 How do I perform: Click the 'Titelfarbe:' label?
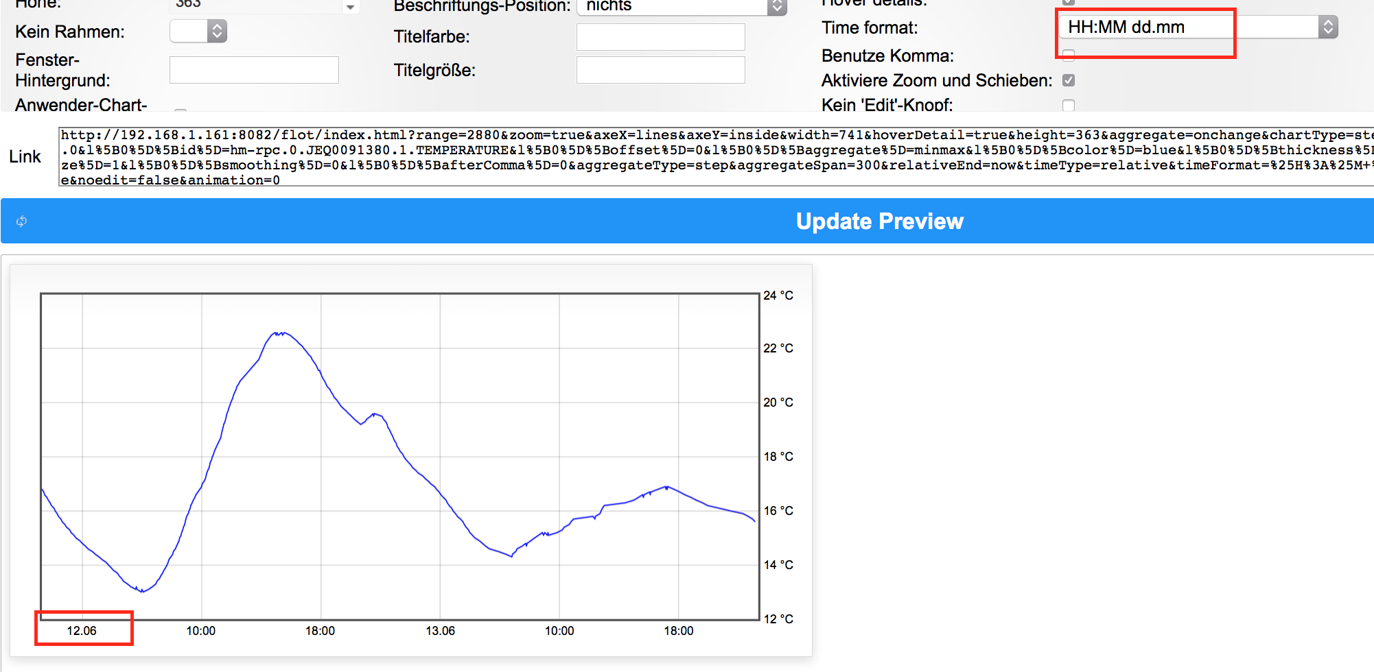click(432, 36)
